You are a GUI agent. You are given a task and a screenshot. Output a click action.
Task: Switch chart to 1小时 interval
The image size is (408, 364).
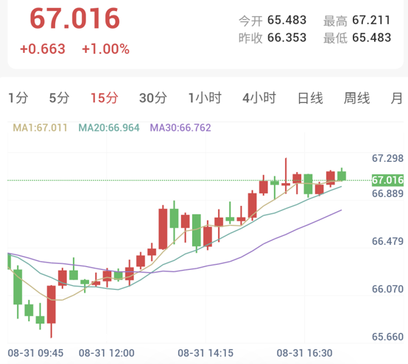(x=205, y=99)
